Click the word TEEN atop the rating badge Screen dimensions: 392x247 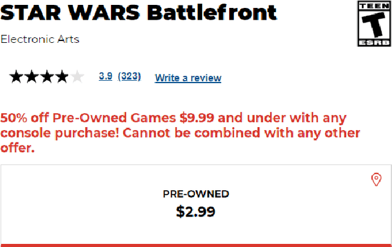374,4
